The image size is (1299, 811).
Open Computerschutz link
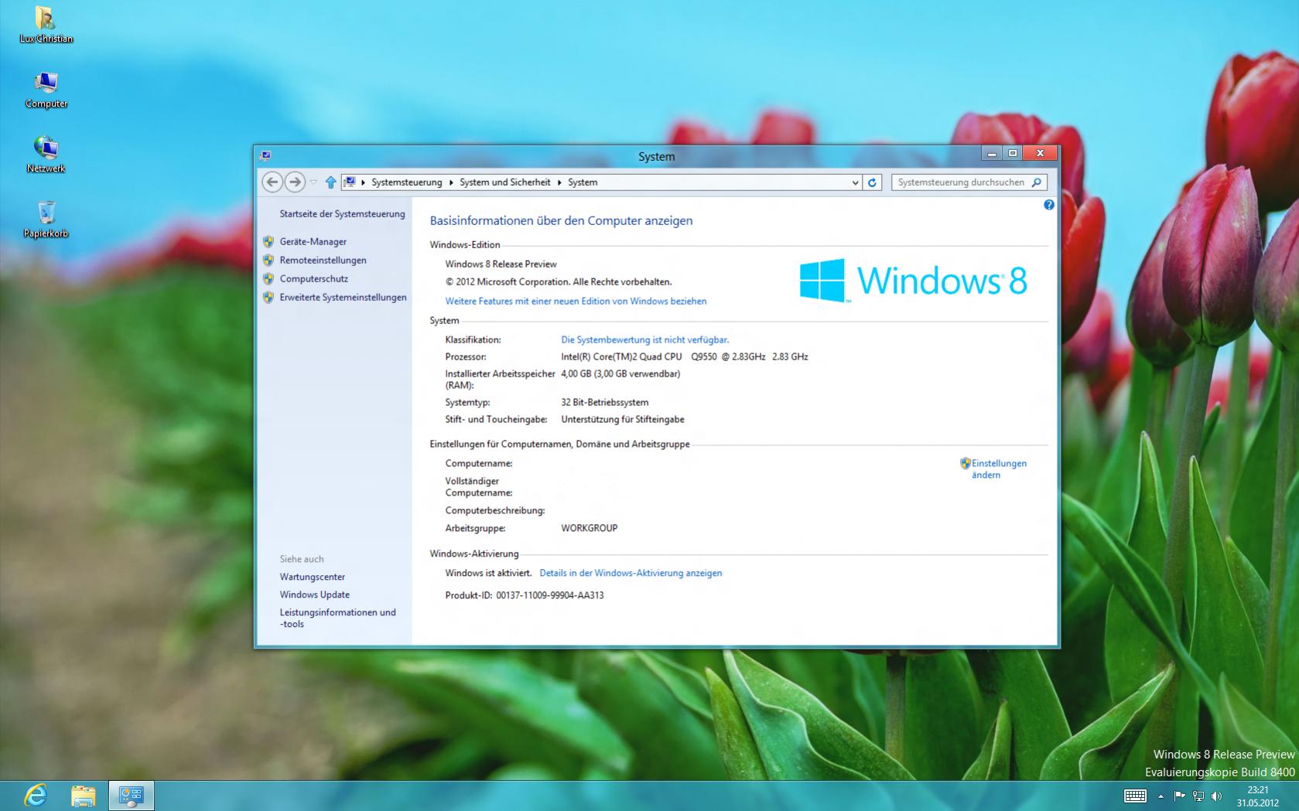314,279
